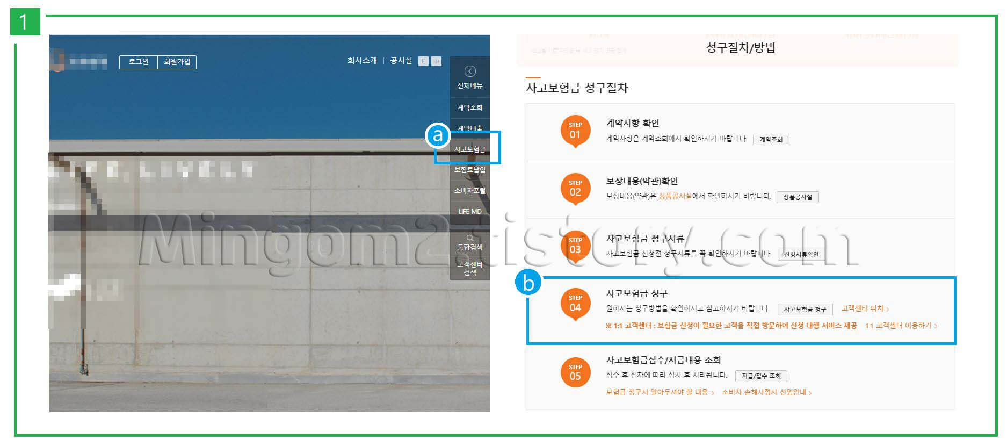
Task: Click the 로그인 login button
Action: click(x=139, y=62)
